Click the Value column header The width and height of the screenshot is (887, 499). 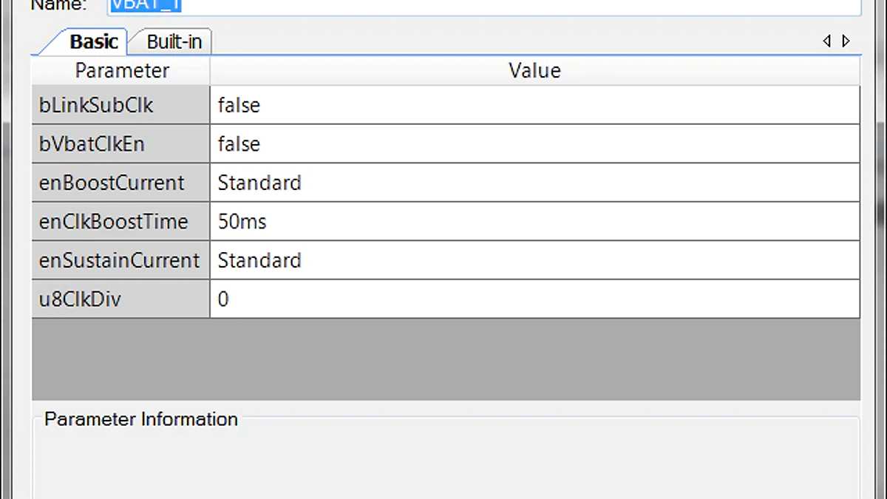534,70
